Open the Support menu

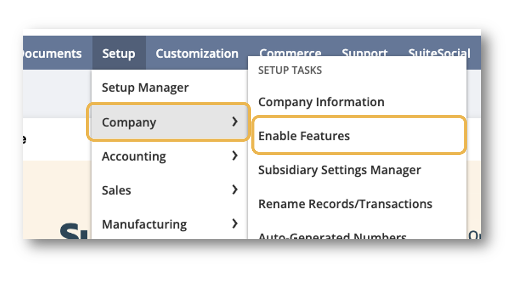[365, 52]
